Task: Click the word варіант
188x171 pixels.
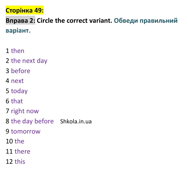Action: 18,31
